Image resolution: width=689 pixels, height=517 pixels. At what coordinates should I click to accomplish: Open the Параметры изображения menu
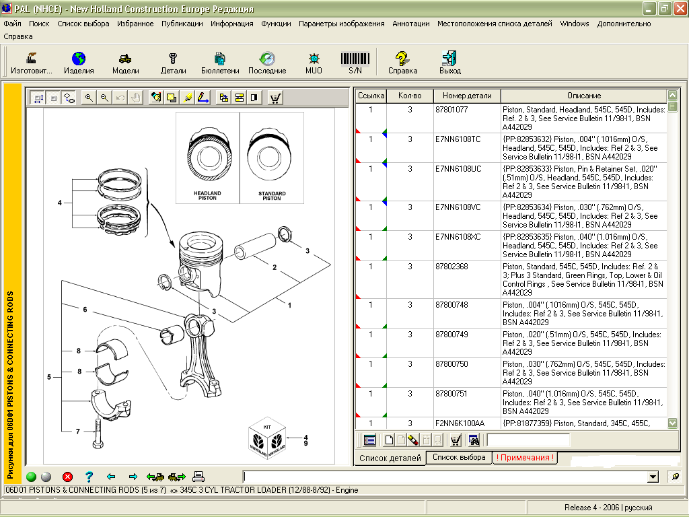click(x=341, y=24)
